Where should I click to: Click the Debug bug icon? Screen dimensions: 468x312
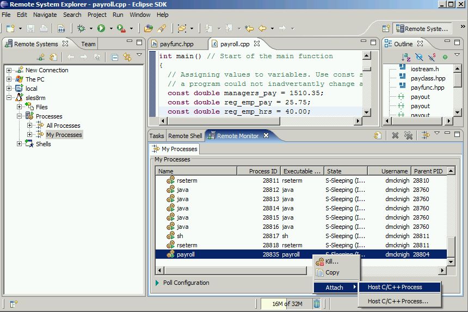(81, 28)
